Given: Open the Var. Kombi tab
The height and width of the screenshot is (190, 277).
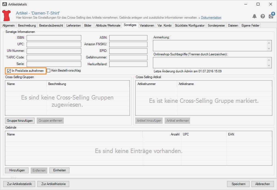Looking at the screenshot, I should click(x=164, y=25).
